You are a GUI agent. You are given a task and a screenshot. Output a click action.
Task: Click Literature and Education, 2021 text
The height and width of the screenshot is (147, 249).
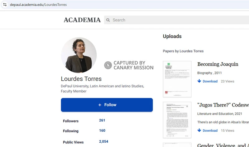(x=220, y=114)
